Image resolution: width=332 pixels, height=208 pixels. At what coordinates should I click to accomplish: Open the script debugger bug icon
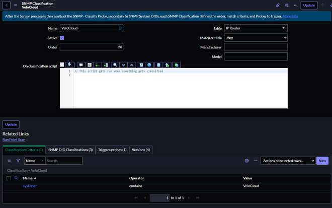177,65
